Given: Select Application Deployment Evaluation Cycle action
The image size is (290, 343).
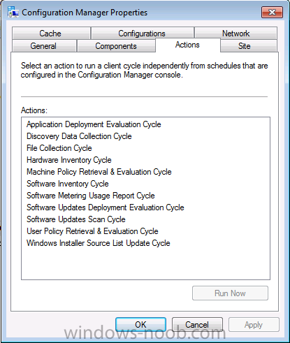Looking at the screenshot, I should coord(94,124).
